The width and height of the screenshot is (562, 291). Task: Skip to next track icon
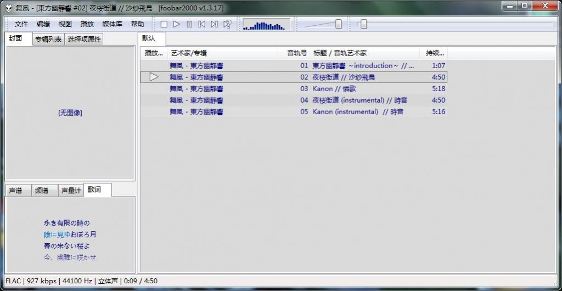click(x=215, y=24)
